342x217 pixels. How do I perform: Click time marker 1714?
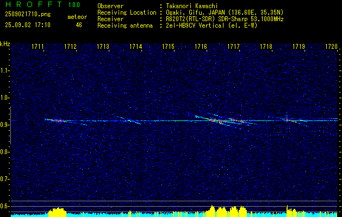click(x=136, y=47)
